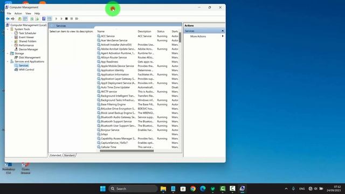Open the Action menu
Screen dimensions: 345x194
(x=18, y=13)
